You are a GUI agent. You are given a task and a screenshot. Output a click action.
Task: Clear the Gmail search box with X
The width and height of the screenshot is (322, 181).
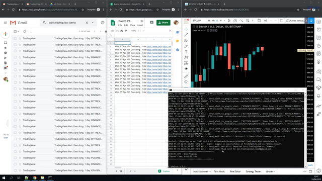87,23
